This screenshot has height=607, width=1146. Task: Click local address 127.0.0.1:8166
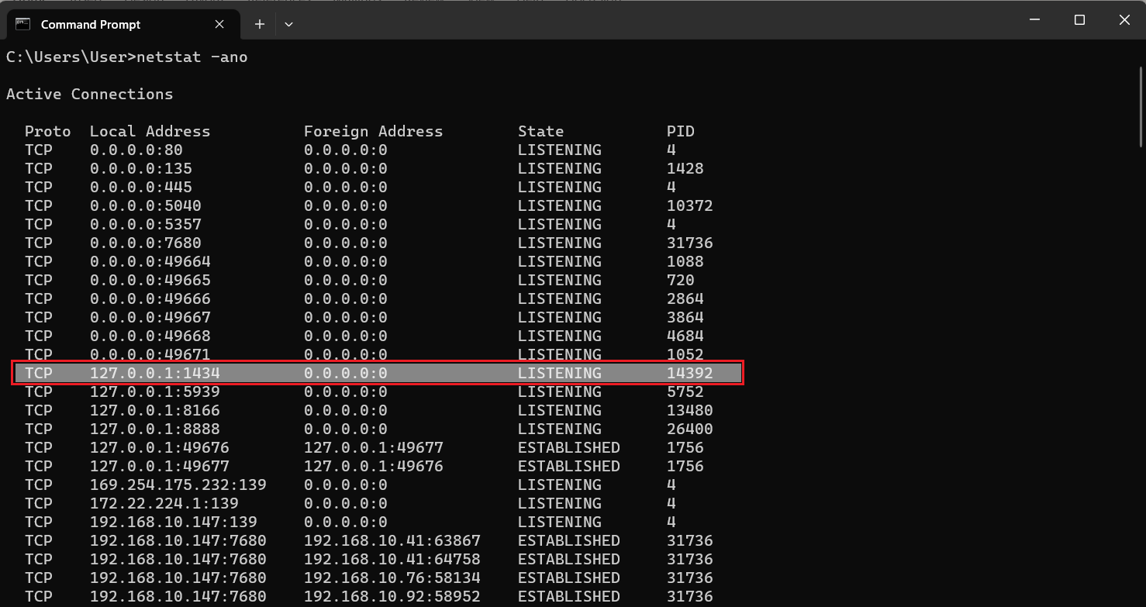coord(155,410)
